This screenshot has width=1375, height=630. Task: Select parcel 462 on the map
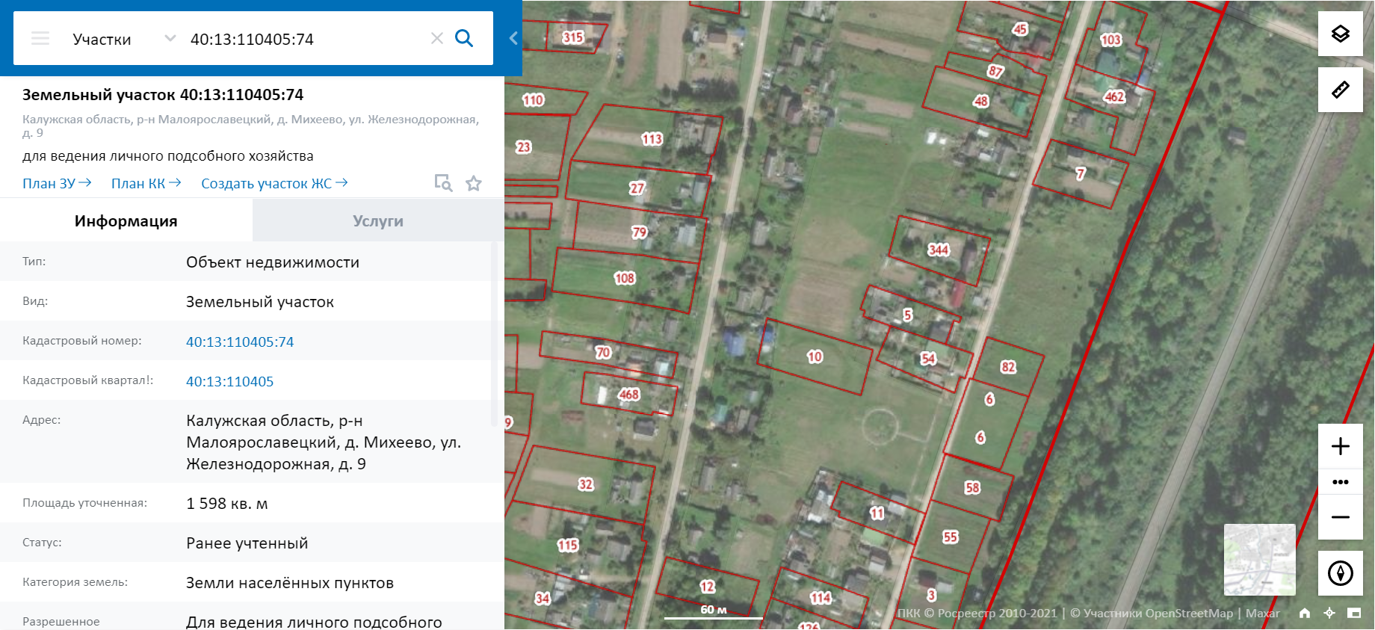click(1114, 96)
